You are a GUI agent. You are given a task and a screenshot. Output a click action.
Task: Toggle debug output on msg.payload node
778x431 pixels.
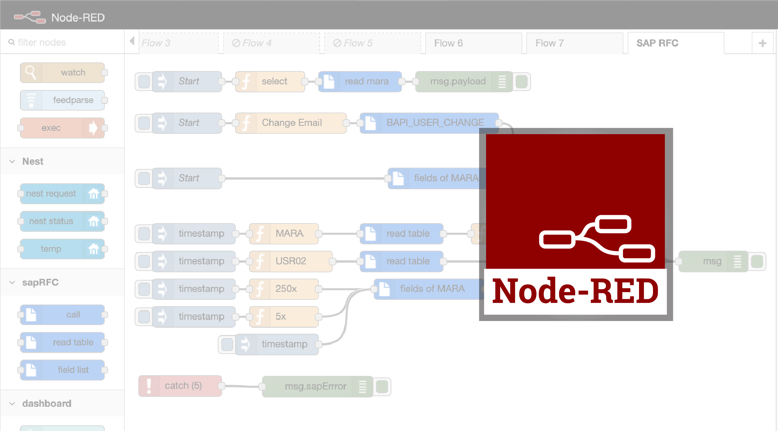coord(521,81)
